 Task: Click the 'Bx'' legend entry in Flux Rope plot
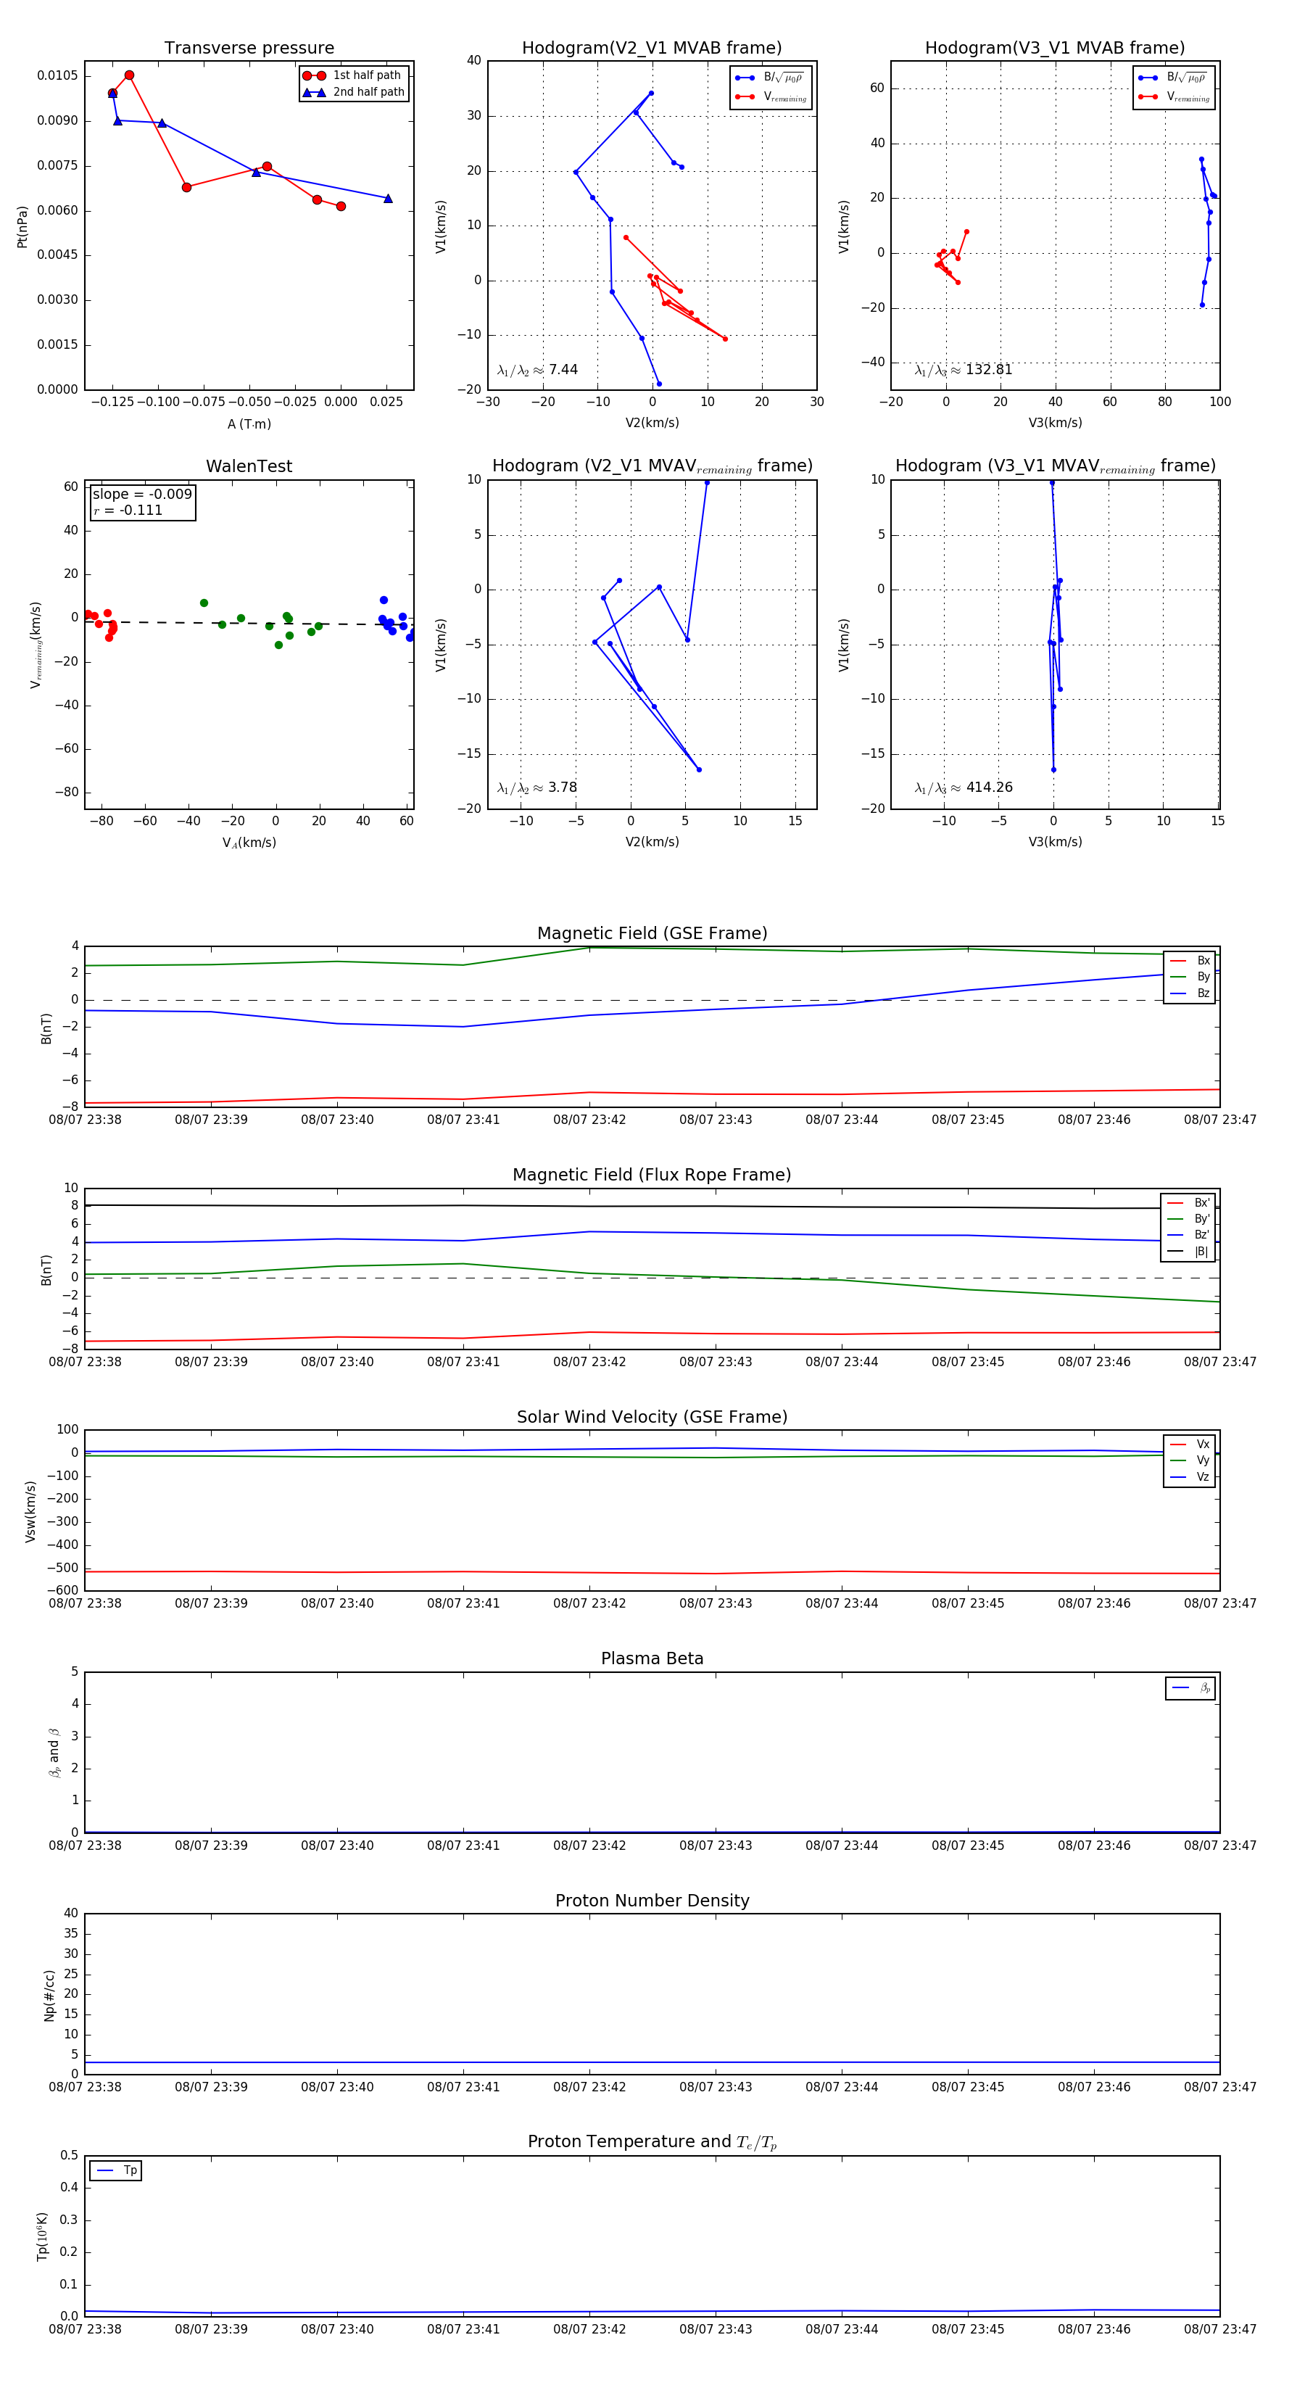click(x=1188, y=1202)
